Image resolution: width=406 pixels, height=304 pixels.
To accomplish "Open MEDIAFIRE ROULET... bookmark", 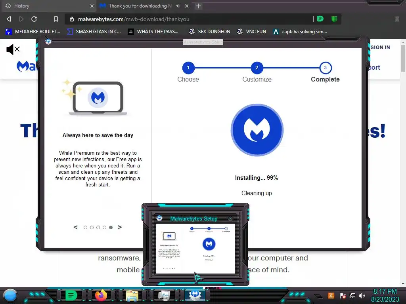I will (33, 32).
